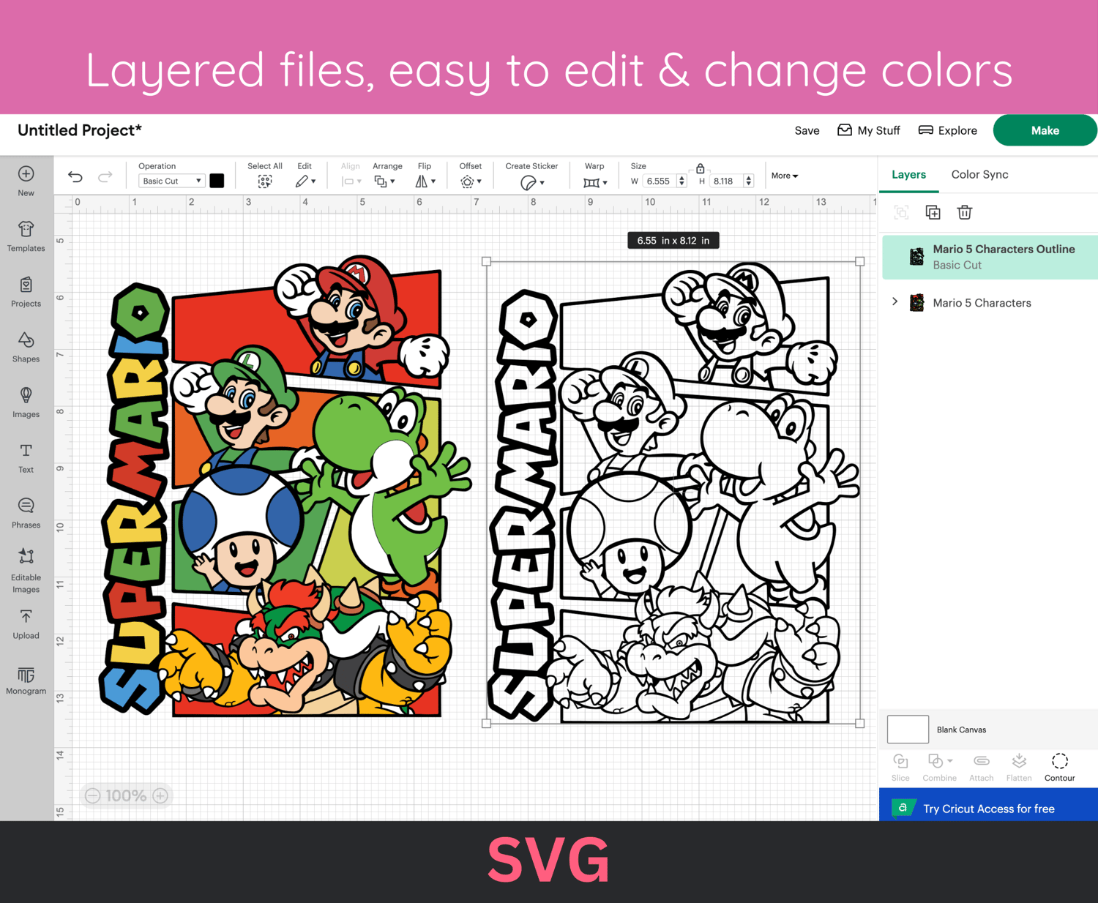Click the 100% zoom level

pyautogui.click(x=126, y=795)
